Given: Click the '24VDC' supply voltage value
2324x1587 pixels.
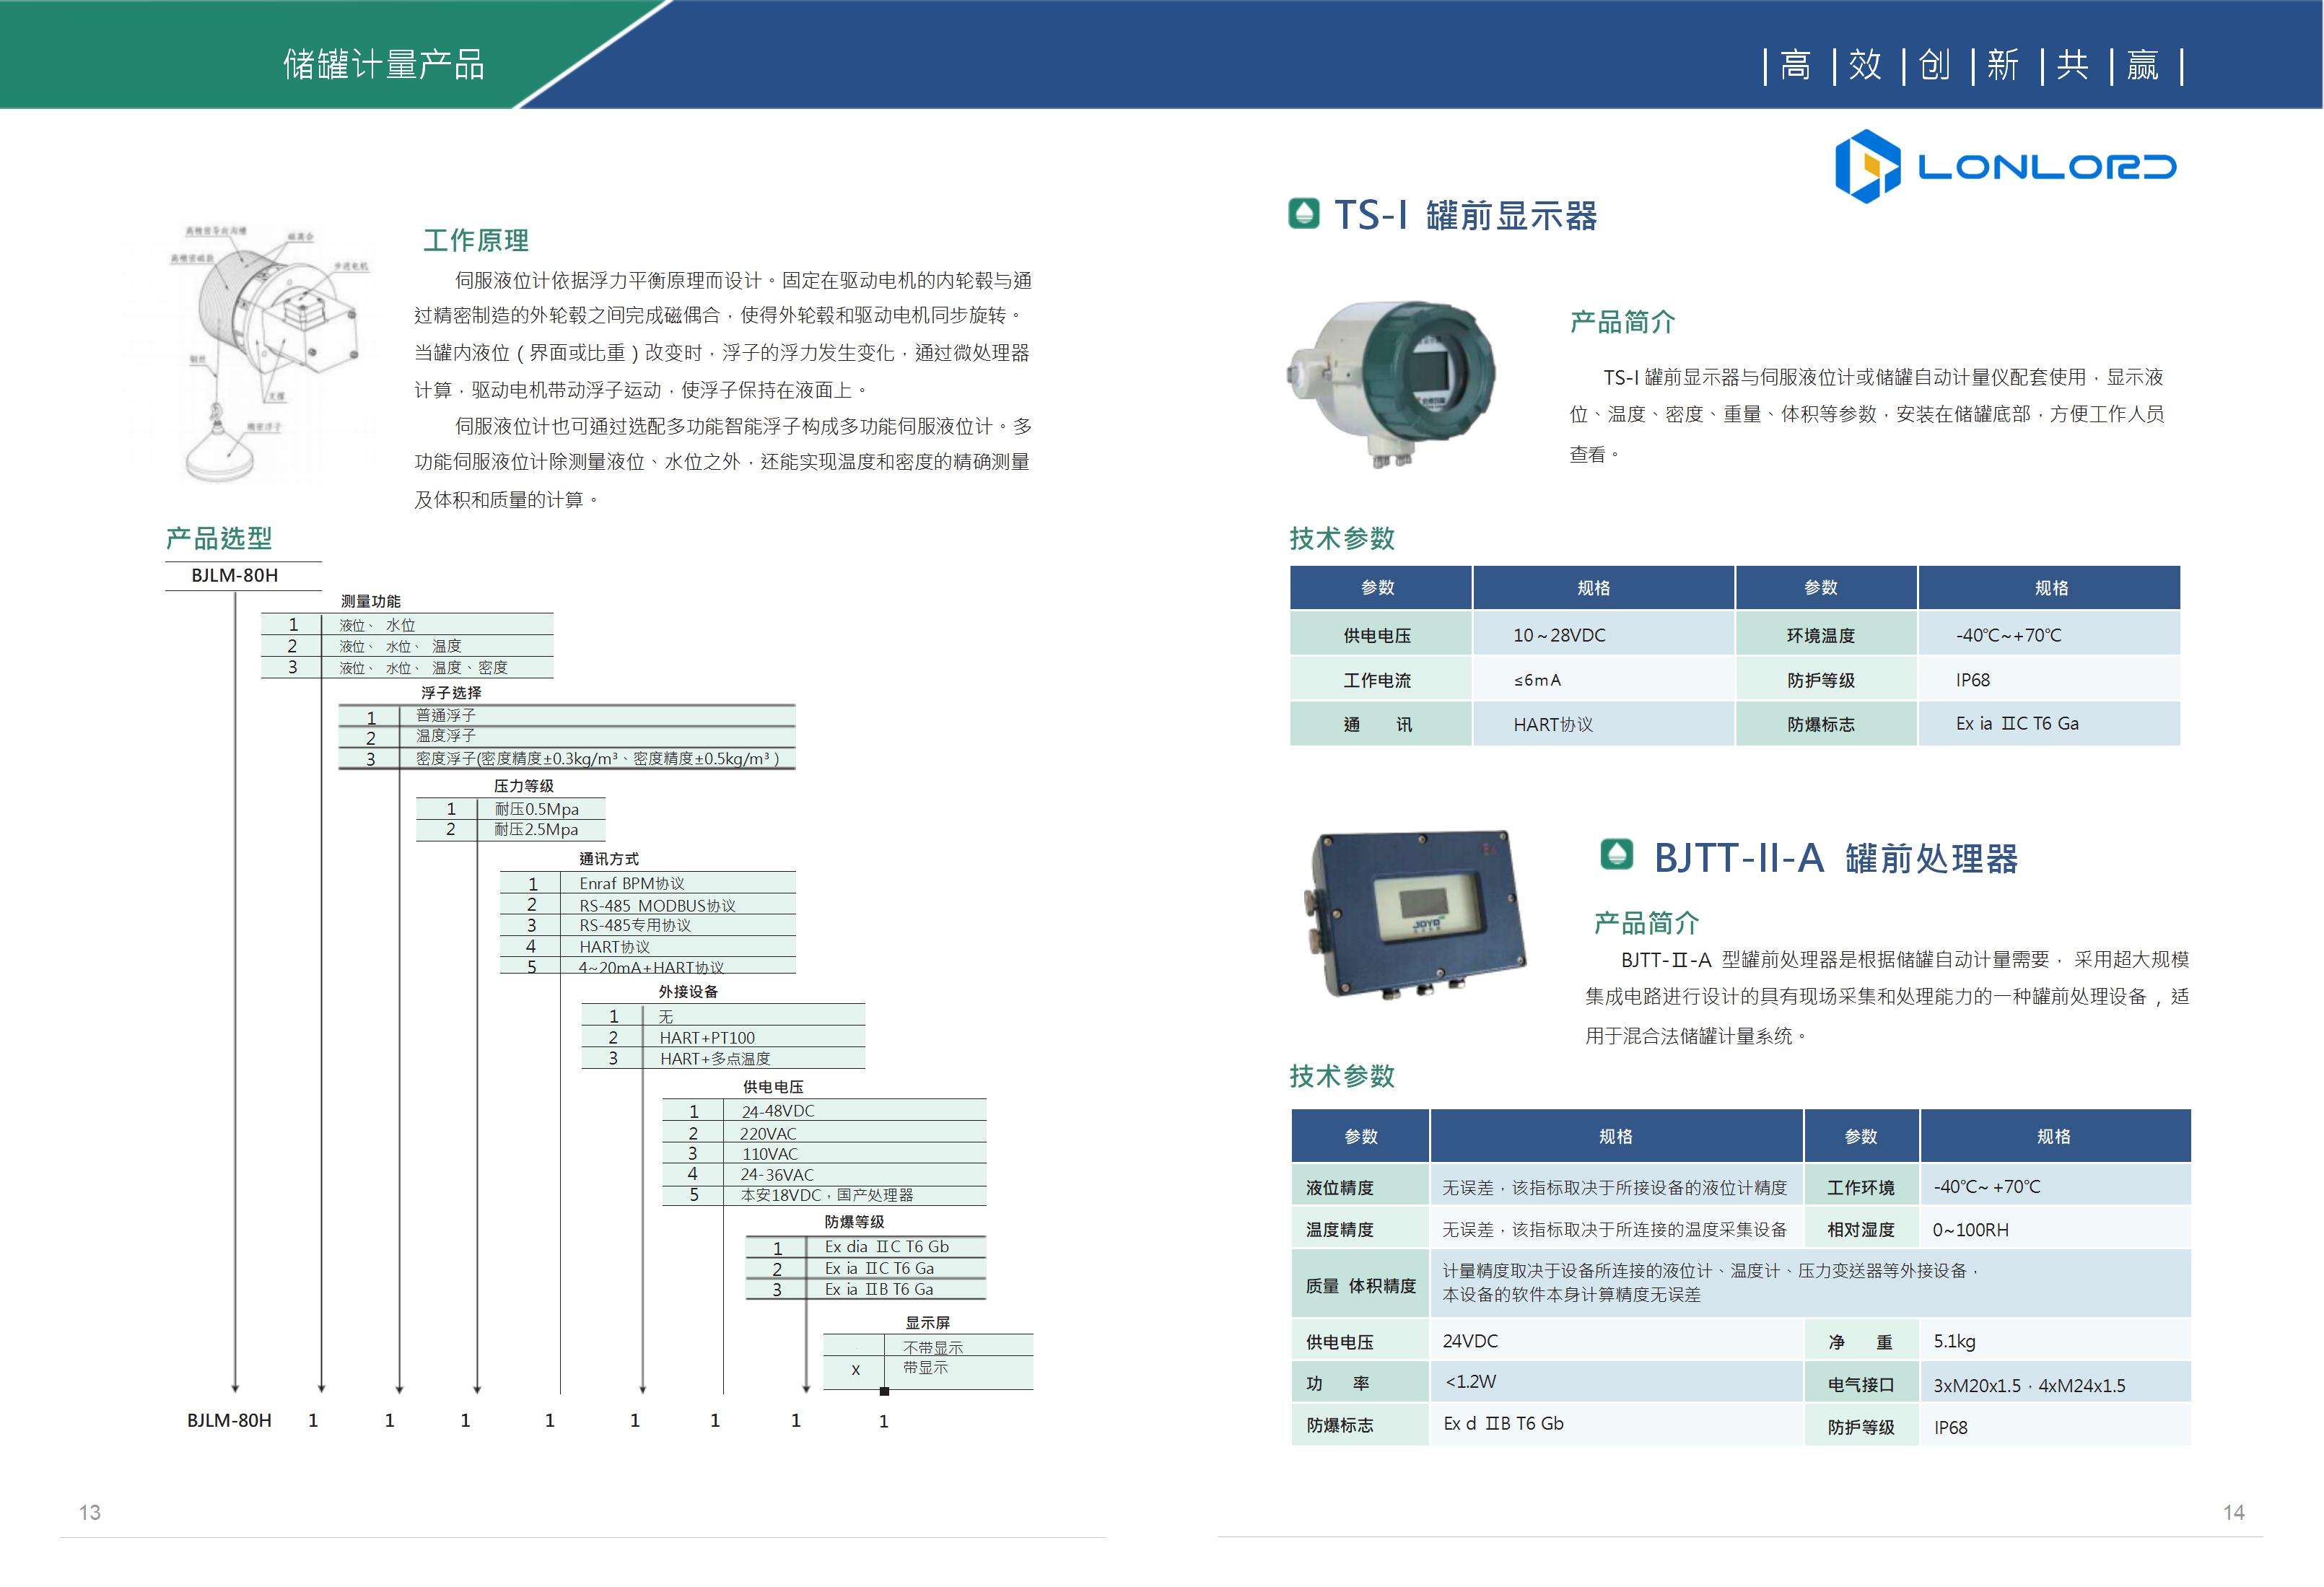Looking at the screenshot, I should pos(1470,1341).
